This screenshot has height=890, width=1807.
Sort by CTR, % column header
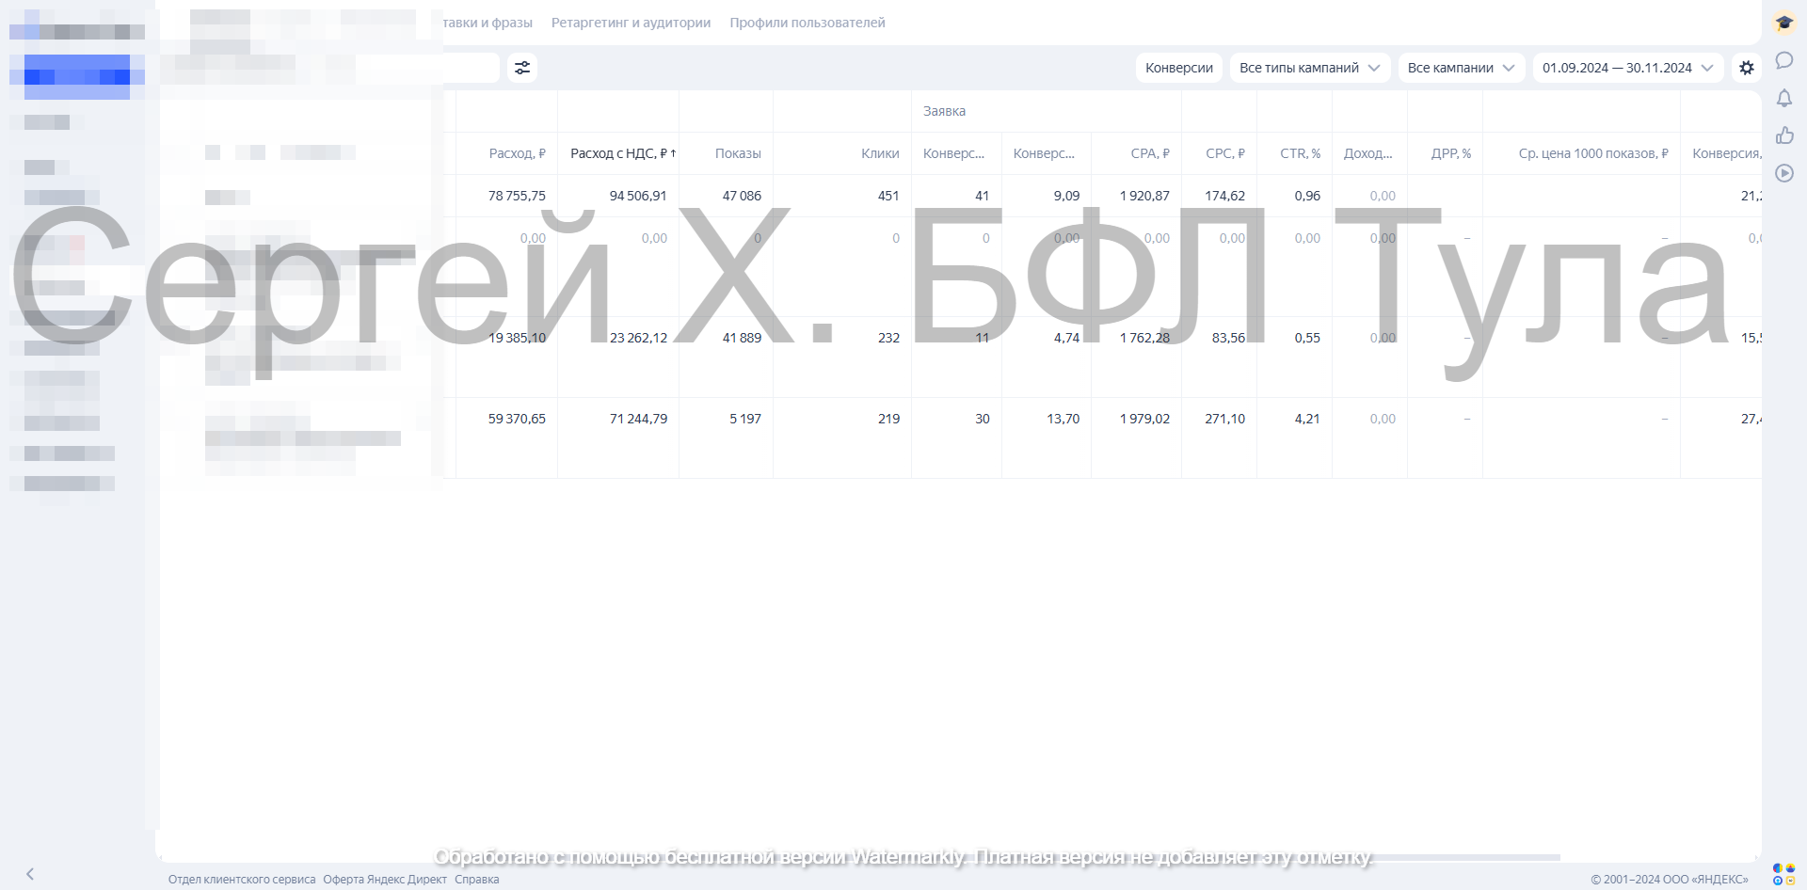(1300, 153)
